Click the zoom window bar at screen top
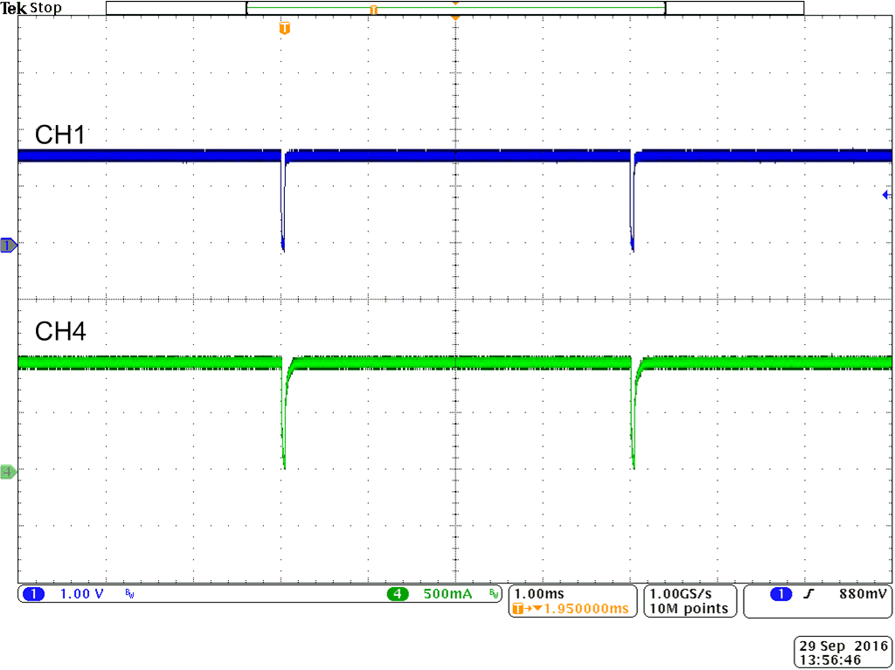 tap(454, 7)
